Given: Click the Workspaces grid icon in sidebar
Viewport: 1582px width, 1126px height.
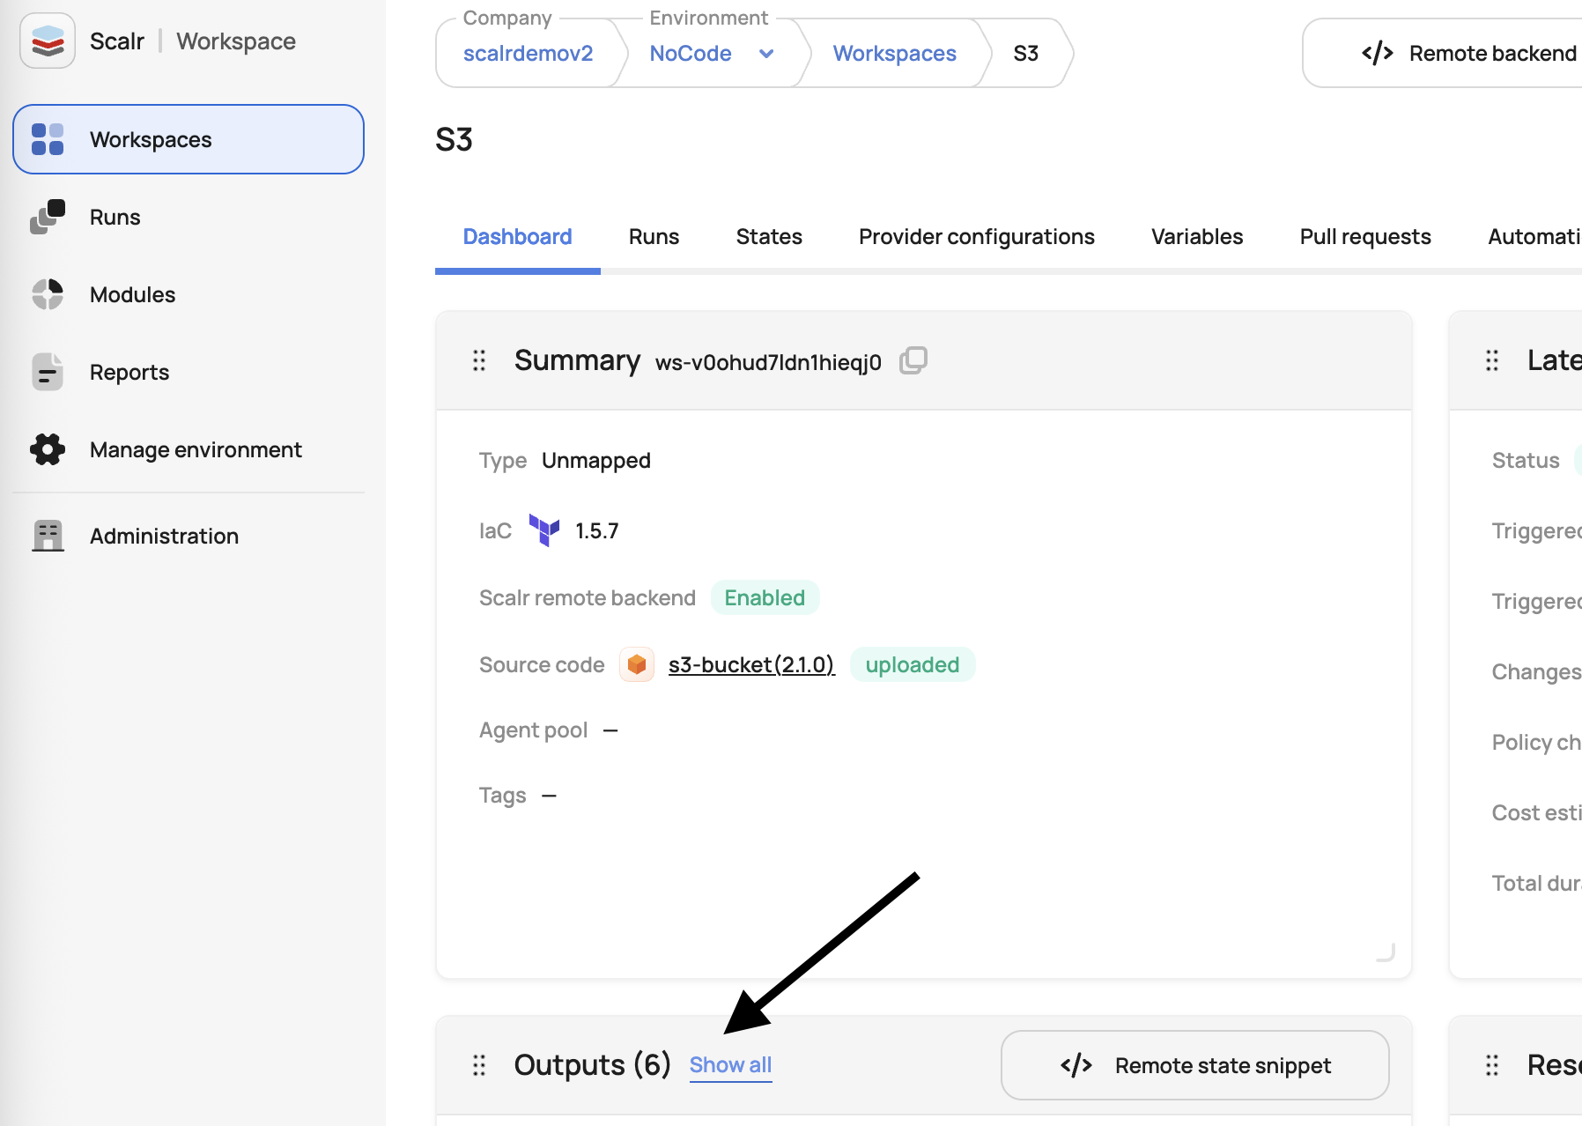Looking at the screenshot, I should [x=48, y=139].
